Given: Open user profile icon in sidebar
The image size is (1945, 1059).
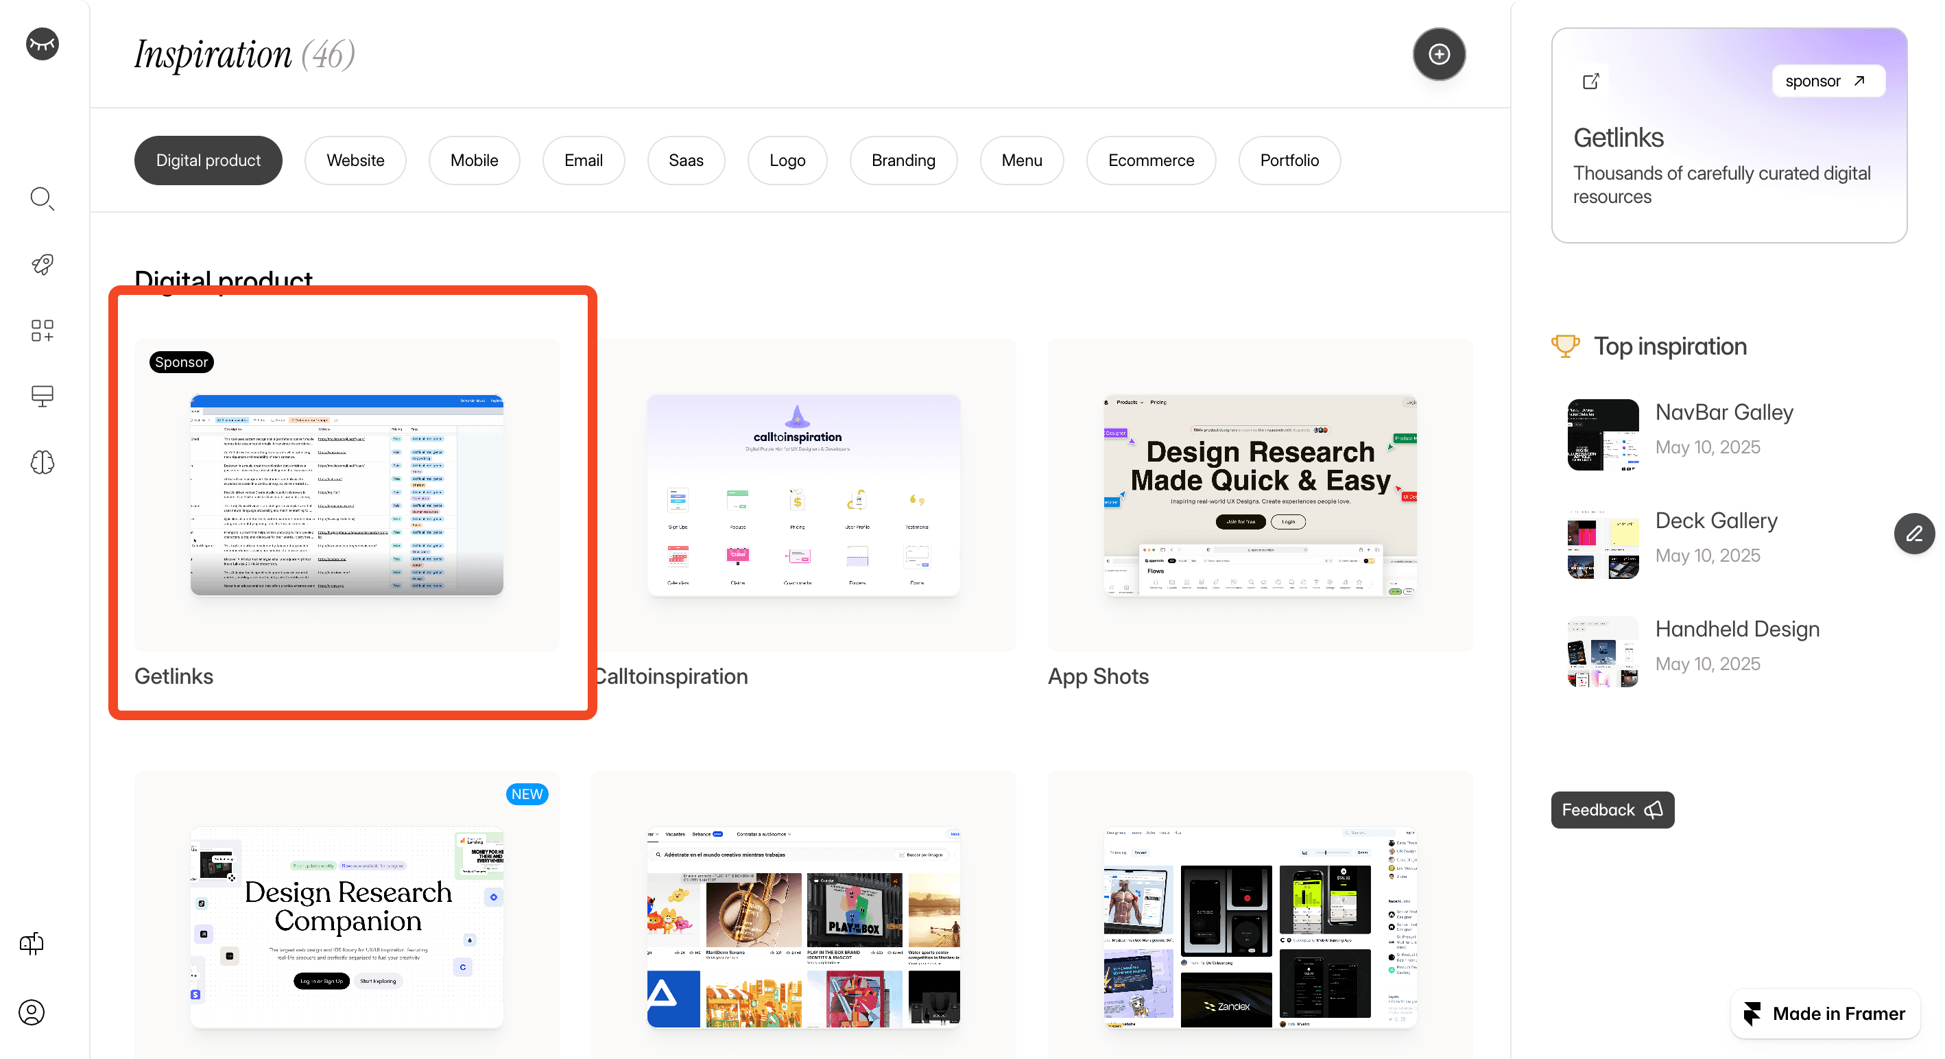Looking at the screenshot, I should tap(32, 1012).
